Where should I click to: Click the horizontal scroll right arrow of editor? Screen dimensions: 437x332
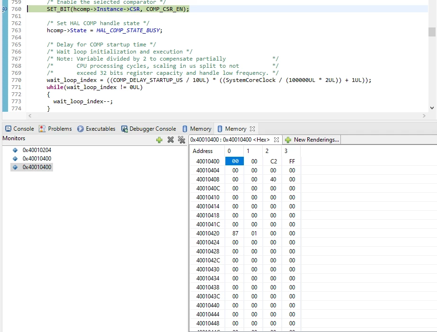[424, 116]
